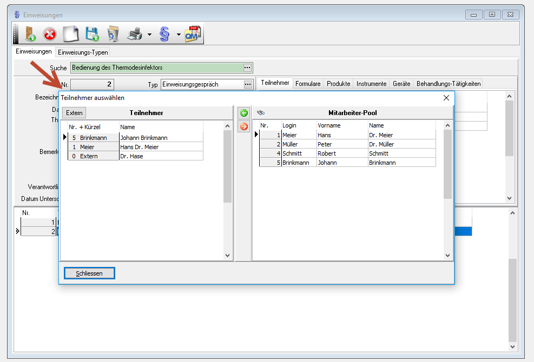Open the Formulare tab
The height and width of the screenshot is (362, 534).
[308, 84]
